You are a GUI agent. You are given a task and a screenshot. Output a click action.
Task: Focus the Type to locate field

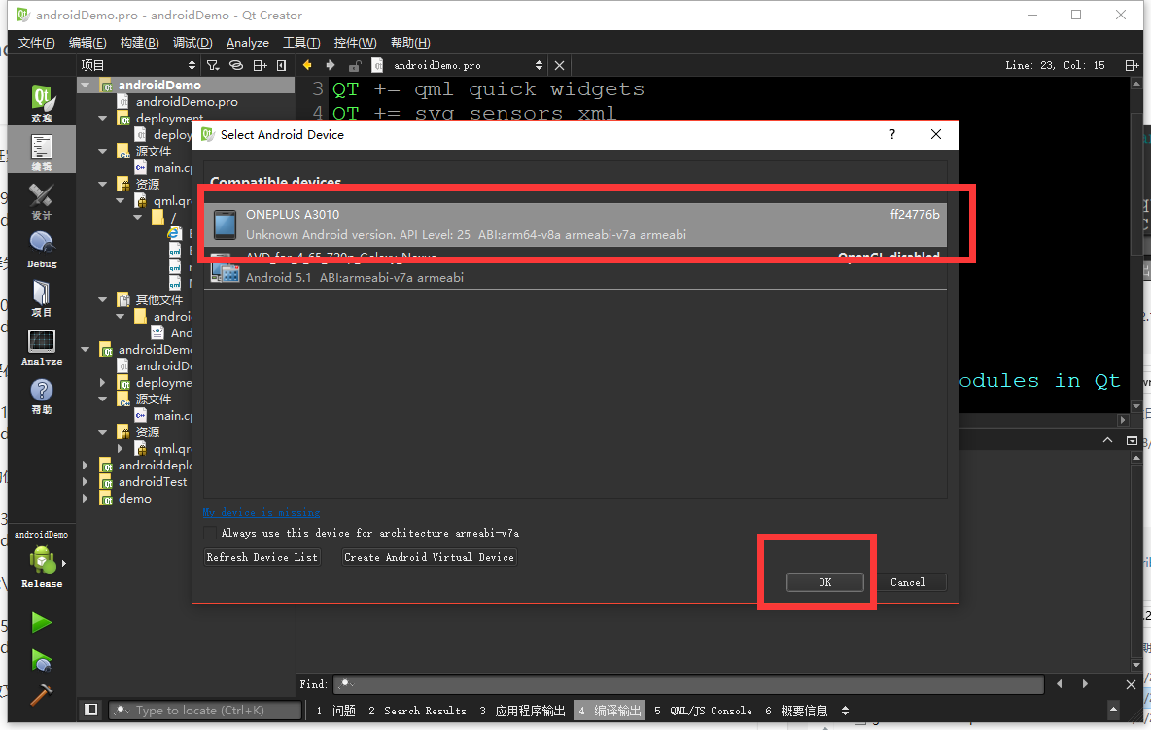pos(205,710)
